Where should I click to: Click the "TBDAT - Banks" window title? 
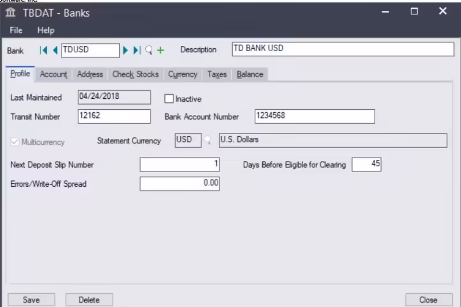56,13
